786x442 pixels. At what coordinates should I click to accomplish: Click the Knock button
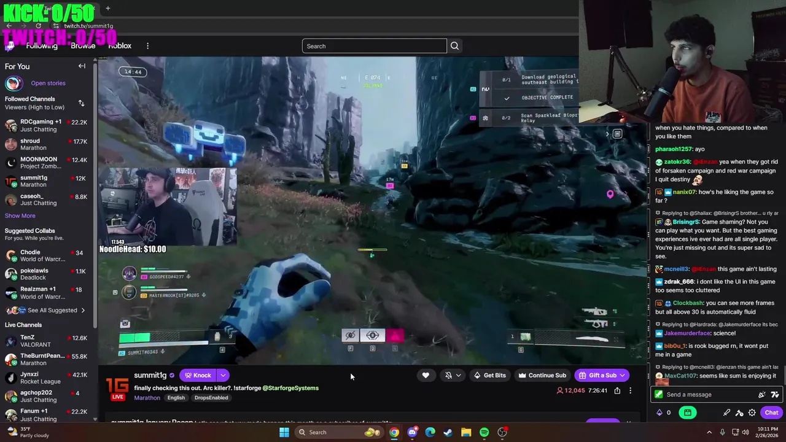pyautogui.click(x=198, y=375)
